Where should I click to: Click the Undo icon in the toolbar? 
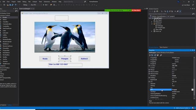16,5
